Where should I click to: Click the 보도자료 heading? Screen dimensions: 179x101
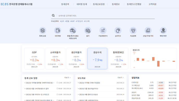point(82,78)
